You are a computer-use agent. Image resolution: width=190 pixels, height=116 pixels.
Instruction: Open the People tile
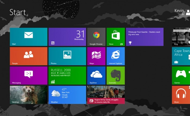click(x=29, y=56)
